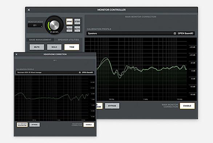Open the Speaker Utilities tab

(x=68, y=40)
